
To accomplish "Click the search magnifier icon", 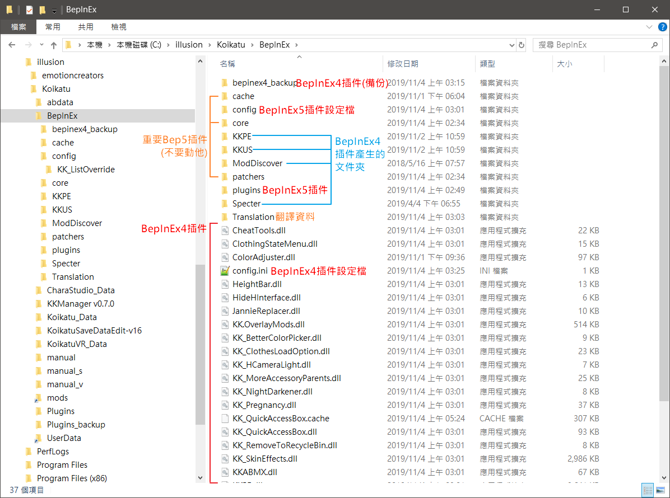I will [x=654, y=45].
